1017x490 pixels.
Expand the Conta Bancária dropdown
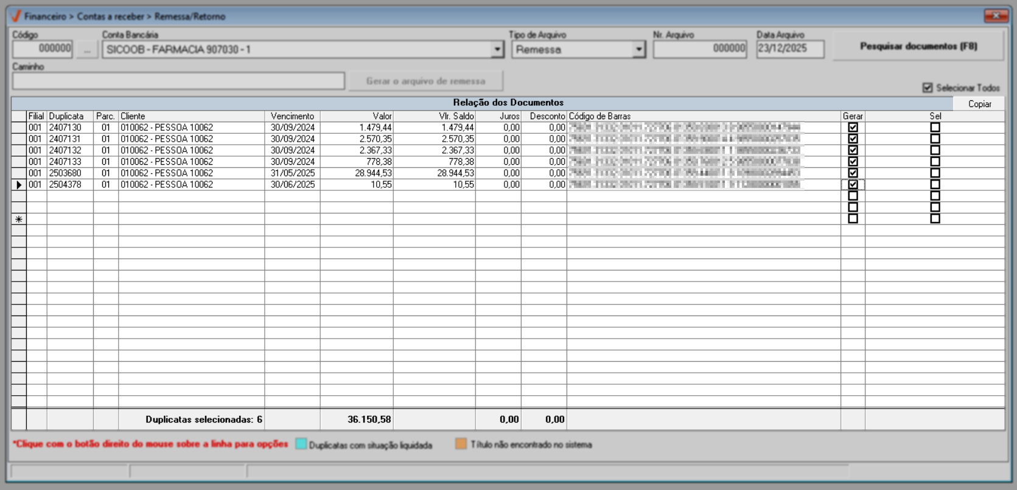click(497, 50)
